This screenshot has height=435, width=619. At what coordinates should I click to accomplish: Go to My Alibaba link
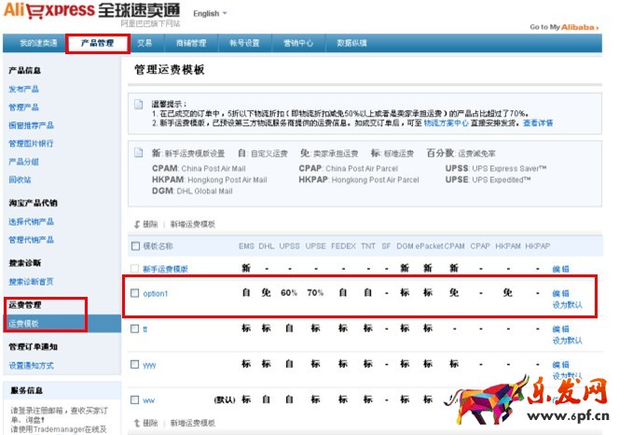[564, 27]
